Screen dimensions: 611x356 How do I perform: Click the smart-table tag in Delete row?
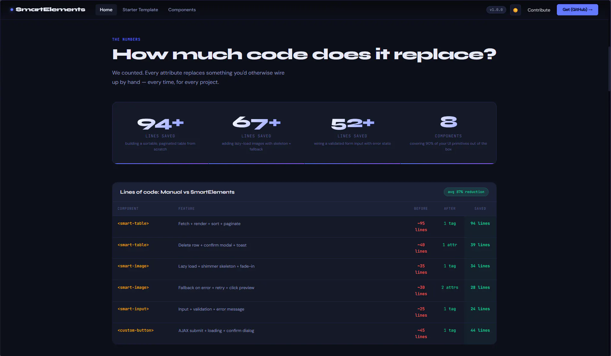click(133, 245)
